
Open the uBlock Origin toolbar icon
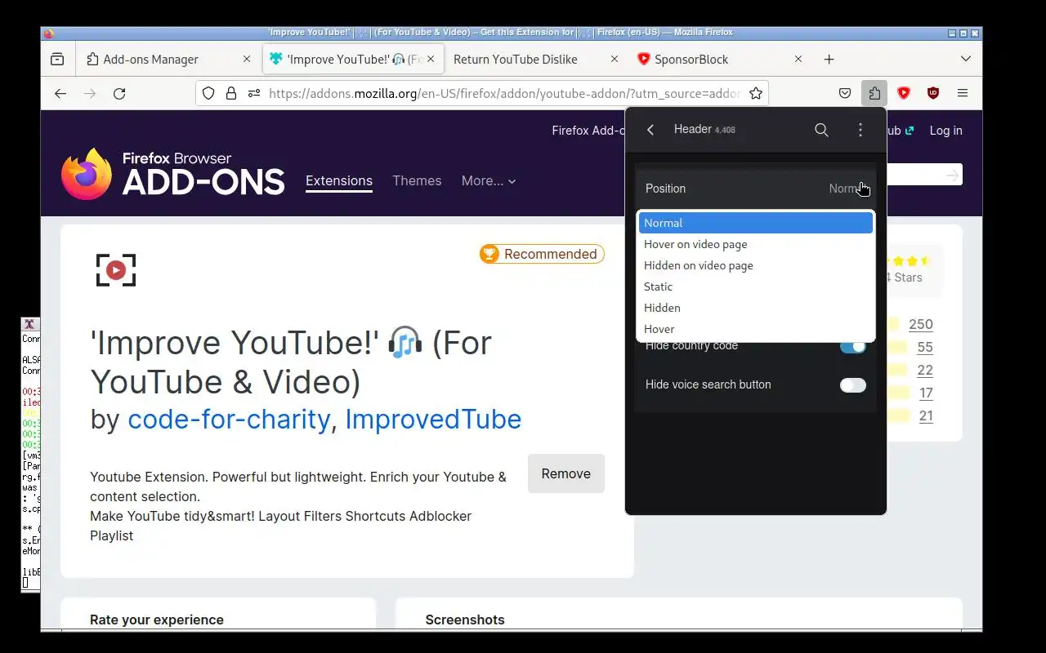click(933, 93)
